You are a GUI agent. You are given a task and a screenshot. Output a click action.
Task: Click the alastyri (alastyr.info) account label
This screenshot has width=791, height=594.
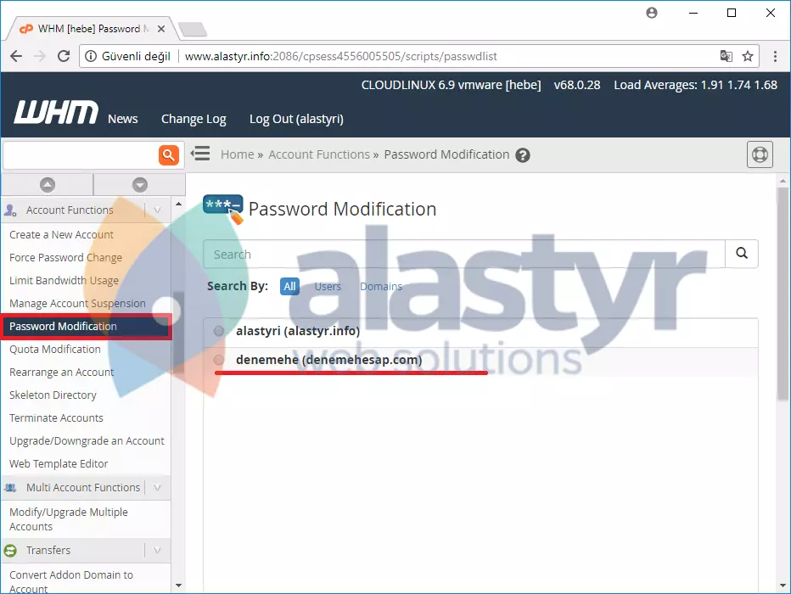tap(298, 331)
